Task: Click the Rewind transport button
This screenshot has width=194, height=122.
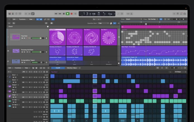Action: (56, 13)
